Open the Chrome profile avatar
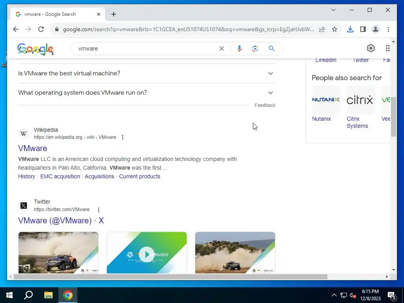404x303 pixels. point(376,29)
